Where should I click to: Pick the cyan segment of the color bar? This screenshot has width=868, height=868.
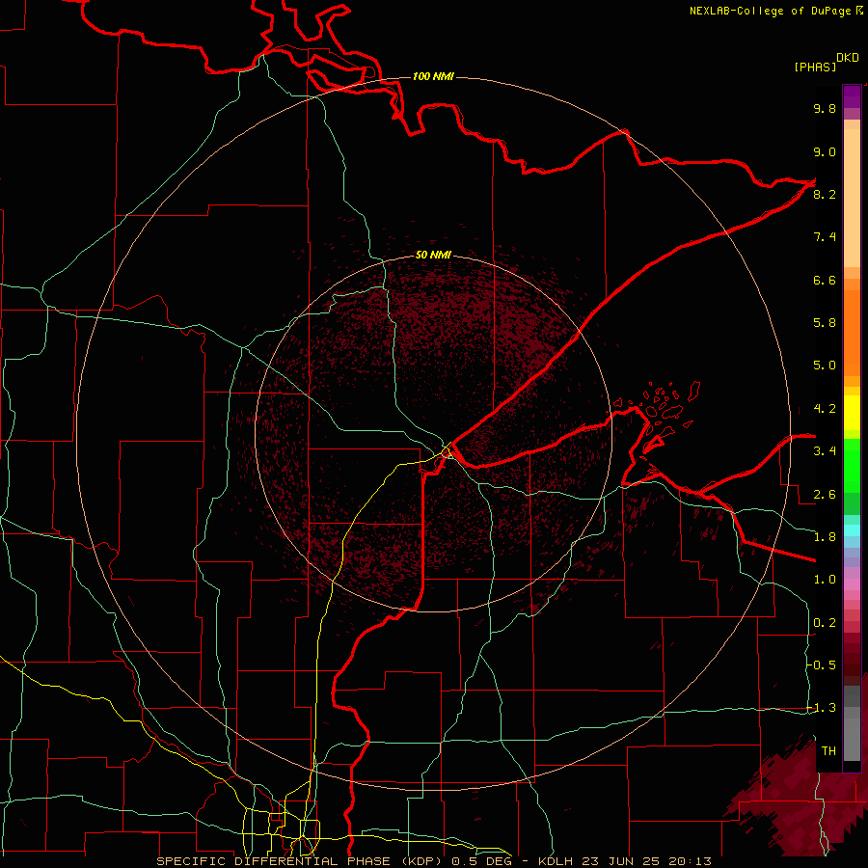click(852, 530)
